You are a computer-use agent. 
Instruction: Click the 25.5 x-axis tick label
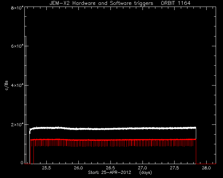(x=46, y=168)
